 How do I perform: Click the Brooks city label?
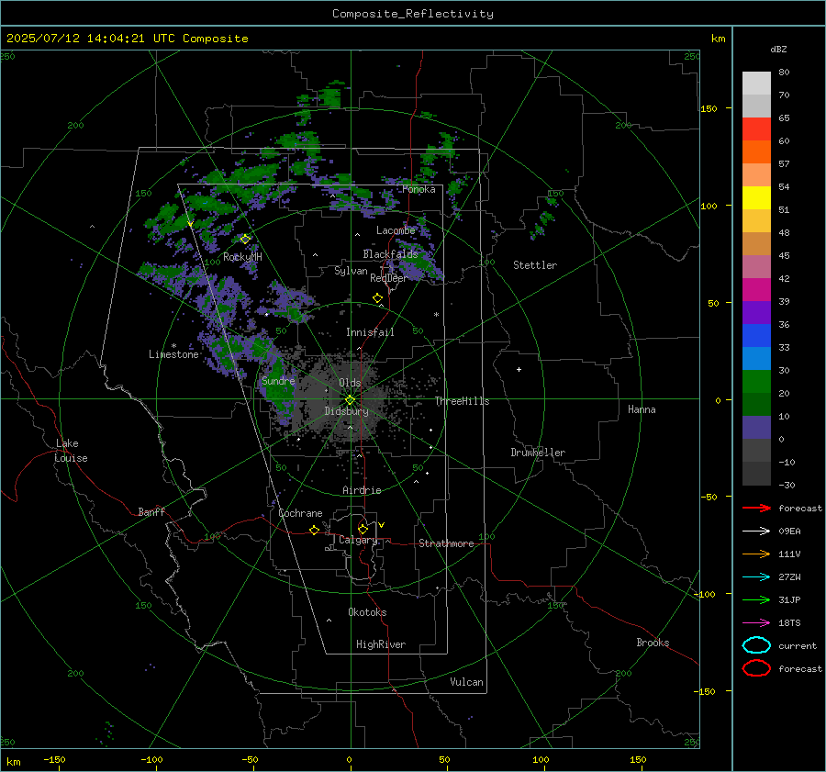(653, 643)
